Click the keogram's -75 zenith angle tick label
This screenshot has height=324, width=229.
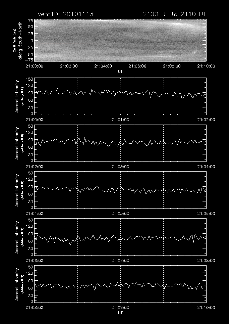coord(29,60)
